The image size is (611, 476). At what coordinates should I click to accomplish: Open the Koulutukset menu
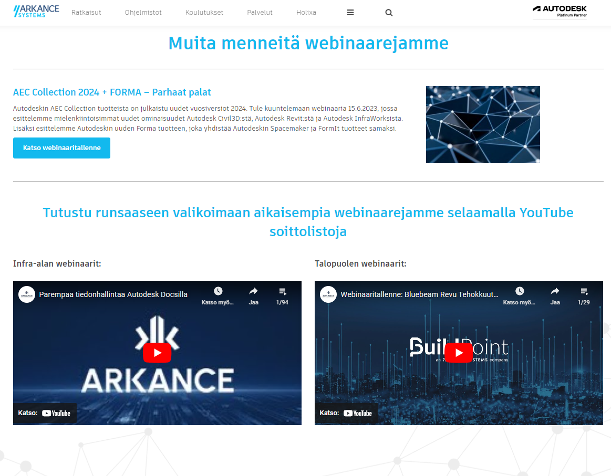tap(204, 13)
